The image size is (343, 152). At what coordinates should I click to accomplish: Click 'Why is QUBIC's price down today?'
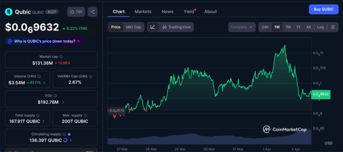point(44,41)
